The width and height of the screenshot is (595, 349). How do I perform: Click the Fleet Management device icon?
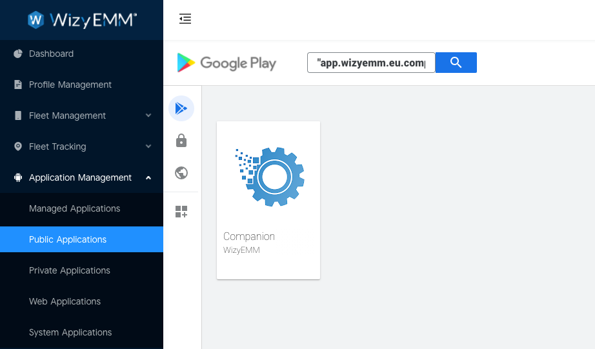tap(18, 115)
